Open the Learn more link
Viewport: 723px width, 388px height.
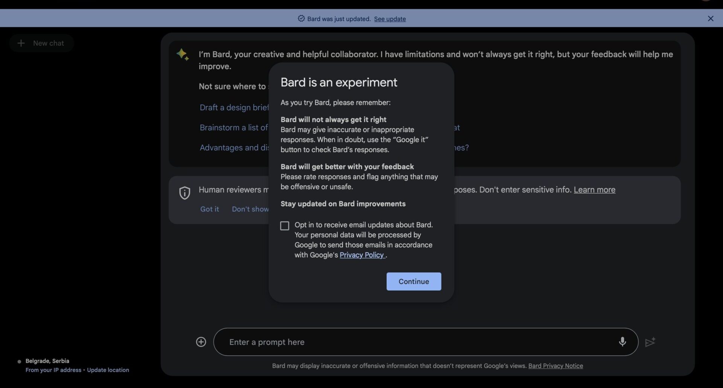[x=594, y=190]
